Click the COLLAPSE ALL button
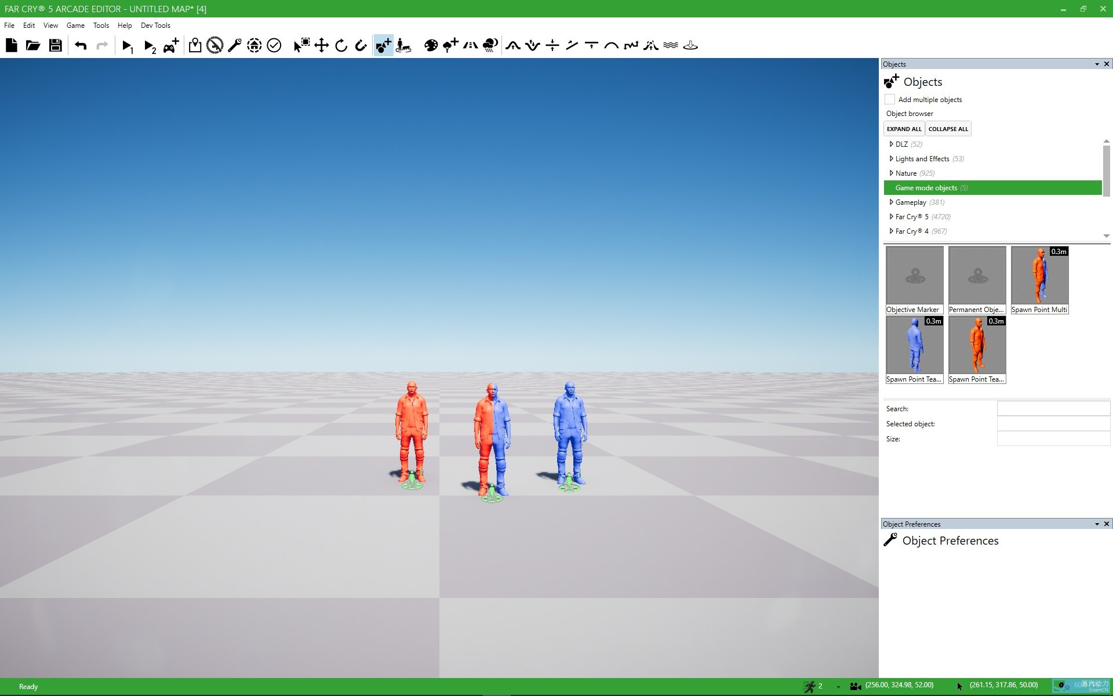The image size is (1113, 696). tap(948, 128)
